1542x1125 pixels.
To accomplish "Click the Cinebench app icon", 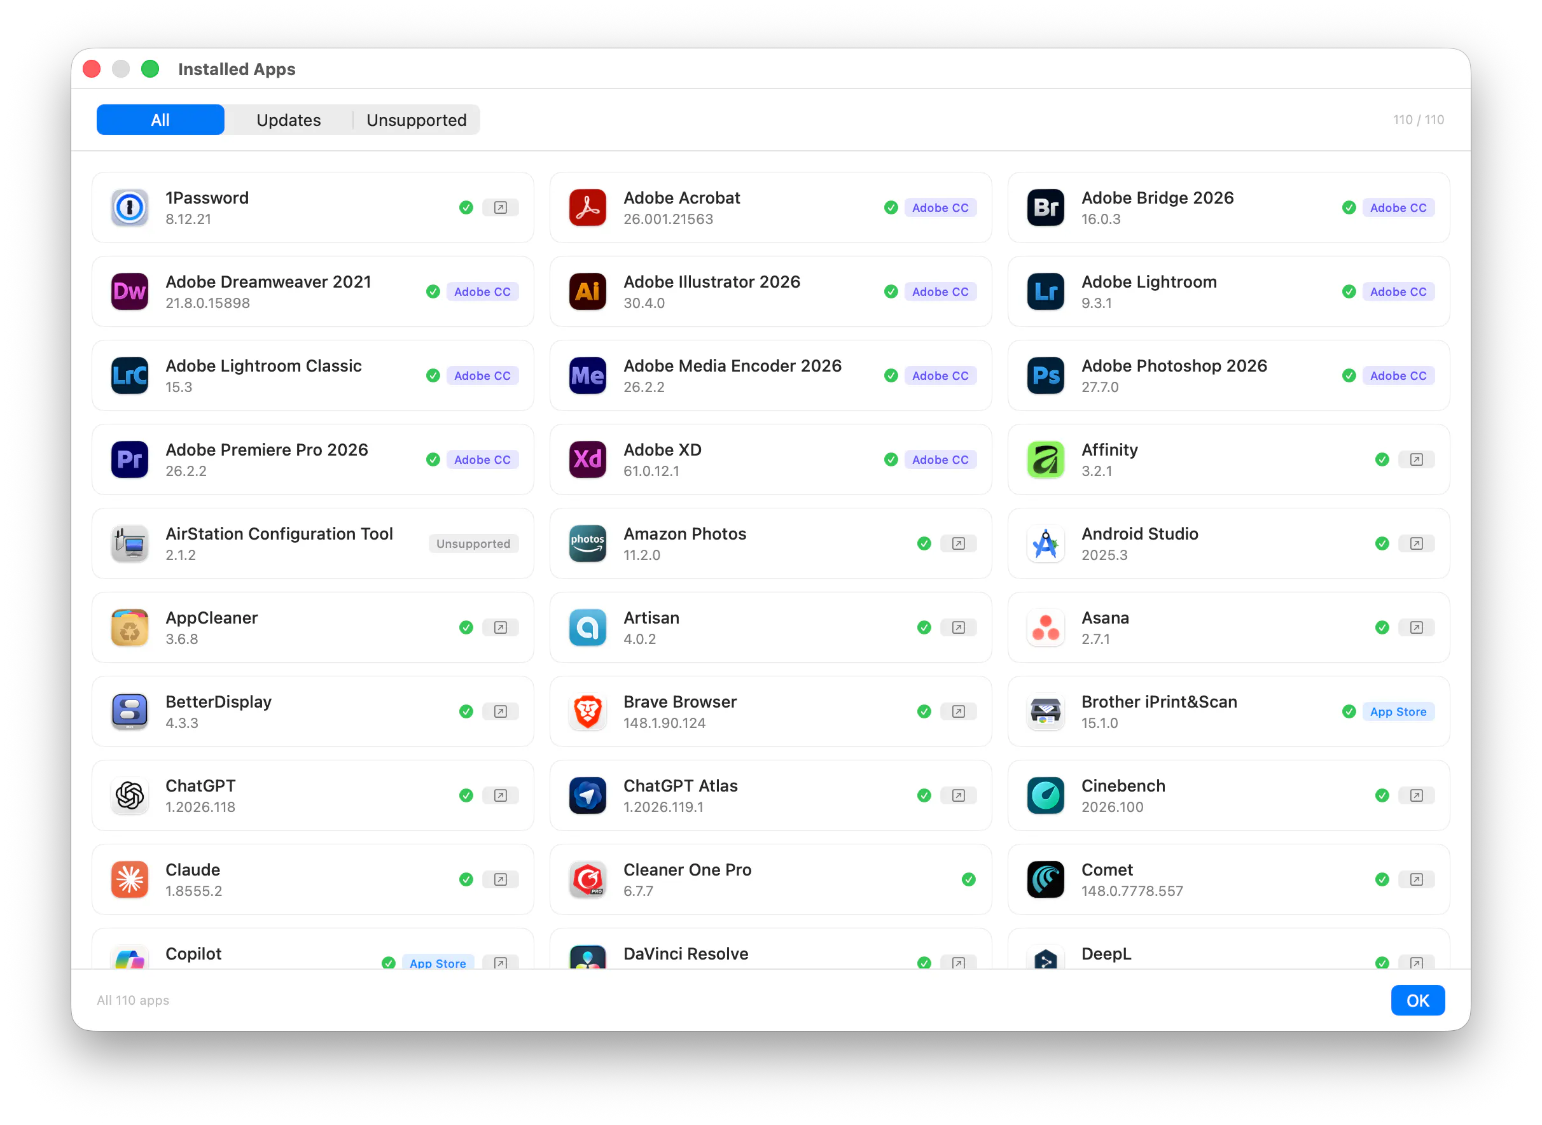I will pyautogui.click(x=1046, y=795).
